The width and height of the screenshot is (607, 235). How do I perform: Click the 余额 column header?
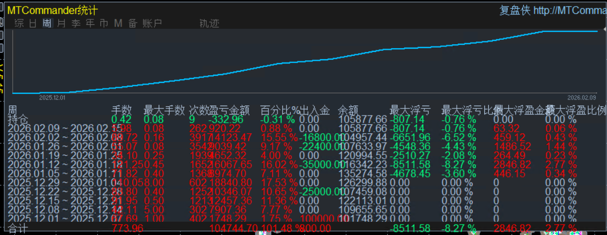[x=348, y=111]
